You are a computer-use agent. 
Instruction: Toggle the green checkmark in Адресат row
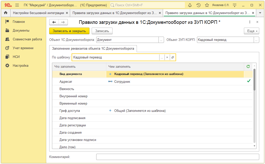coord(249,81)
